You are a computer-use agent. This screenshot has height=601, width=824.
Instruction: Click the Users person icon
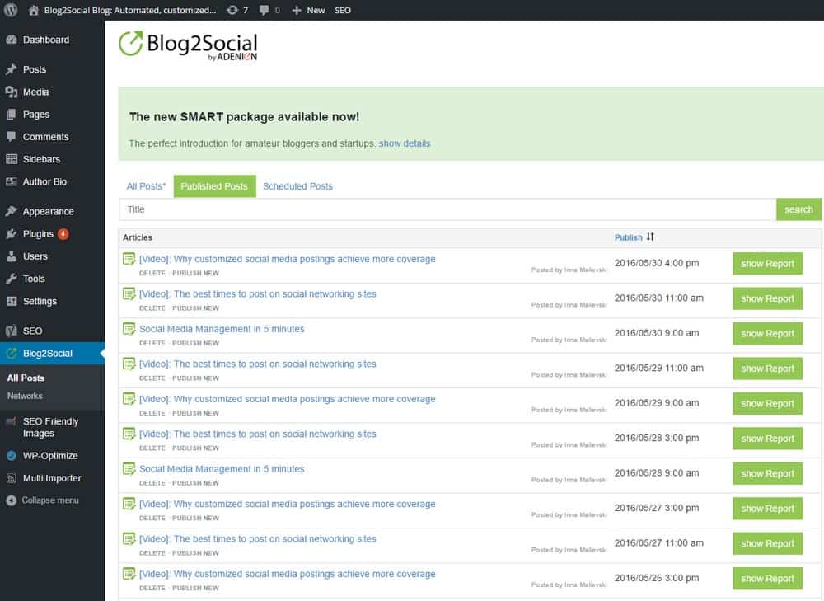coord(11,256)
